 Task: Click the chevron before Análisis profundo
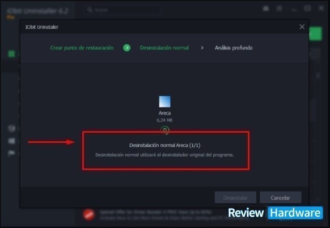[x=202, y=48]
